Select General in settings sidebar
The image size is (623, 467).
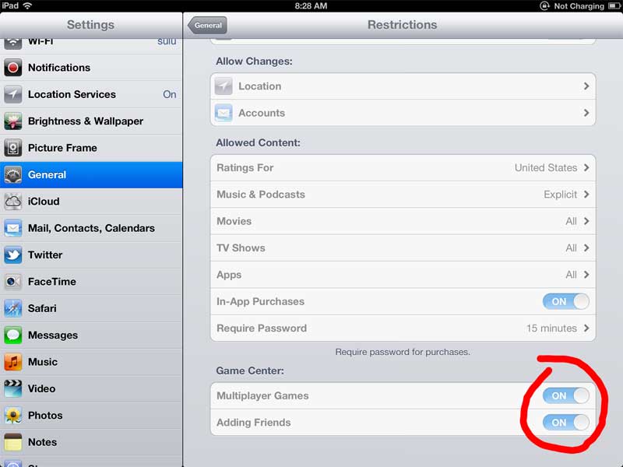coord(91,174)
